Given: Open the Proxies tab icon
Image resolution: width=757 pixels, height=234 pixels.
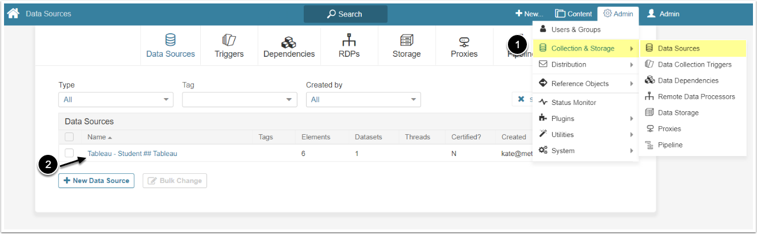Looking at the screenshot, I should click(x=464, y=41).
